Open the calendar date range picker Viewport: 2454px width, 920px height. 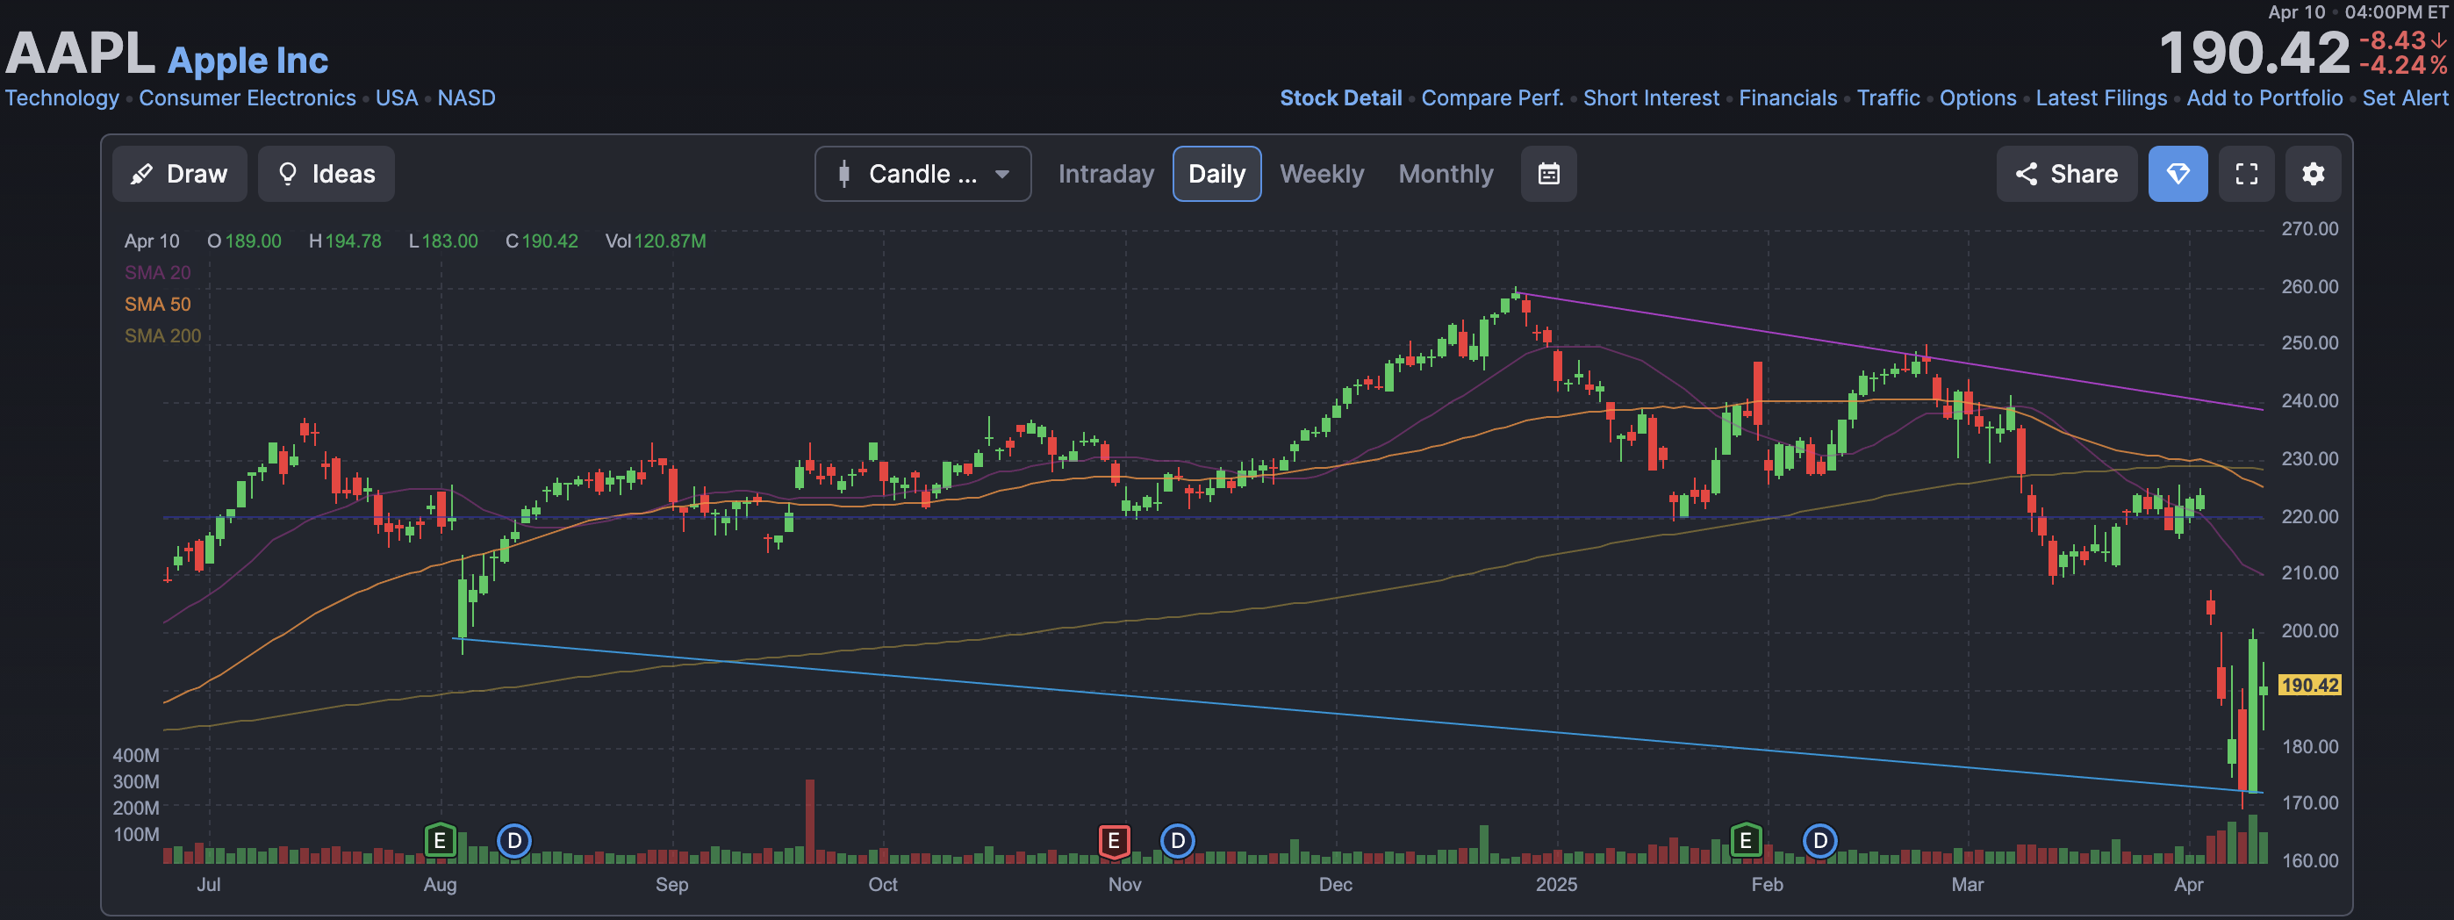point(1548,173)
